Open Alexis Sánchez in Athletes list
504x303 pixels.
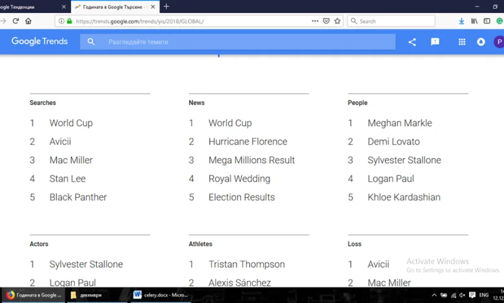[240, 282]
